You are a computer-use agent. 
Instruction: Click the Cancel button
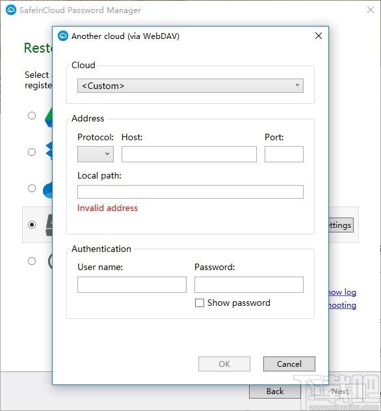[289, 364]
